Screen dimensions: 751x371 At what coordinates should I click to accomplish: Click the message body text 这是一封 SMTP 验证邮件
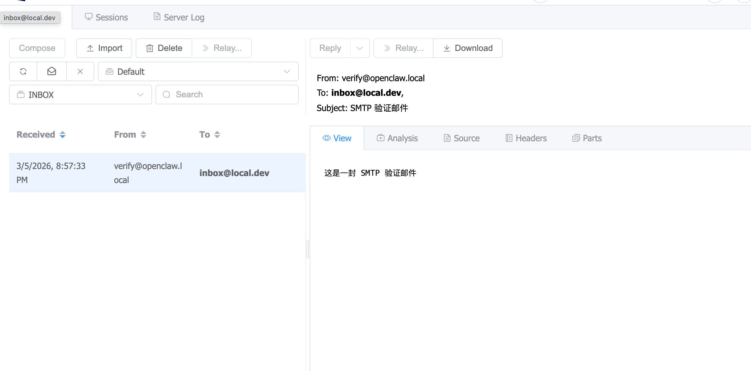370,173
